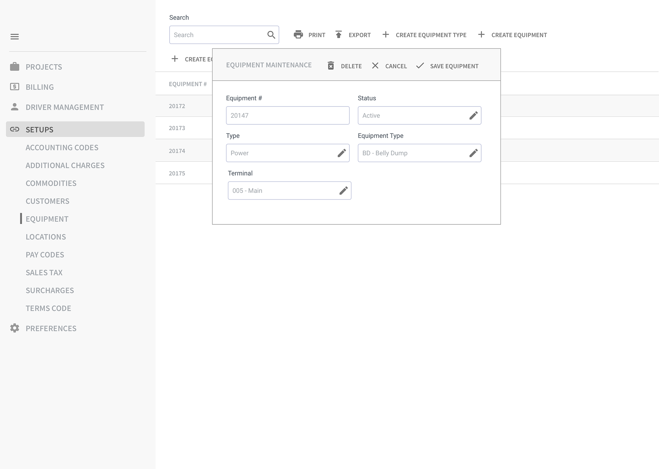Screen dimensions: 659x469
Task: Click the Projects briefcase icon
Action: pyautogui.click(x=14, y=67)
